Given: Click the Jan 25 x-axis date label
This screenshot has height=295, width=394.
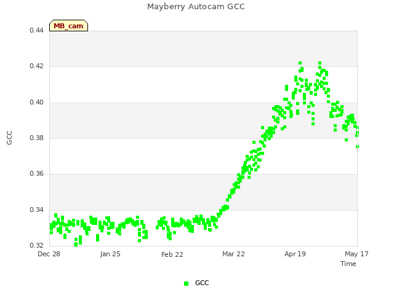Looking at the screenshot, I should [x=110, y=254].
